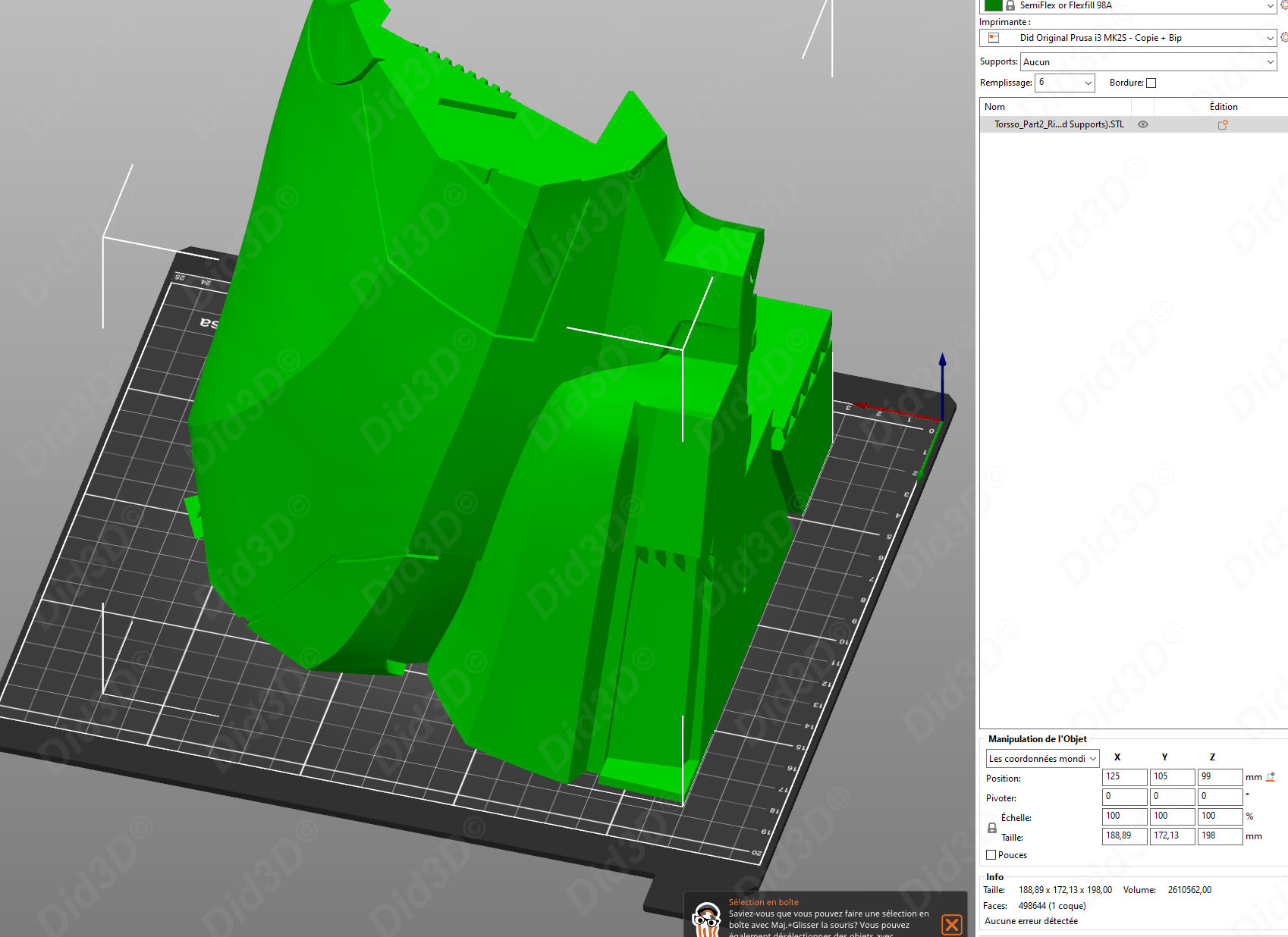The width and height of the screenshot is (1288, 937).
Task: Select Torsso_Part2 STL in object list
Action: tap(1058, 124)
